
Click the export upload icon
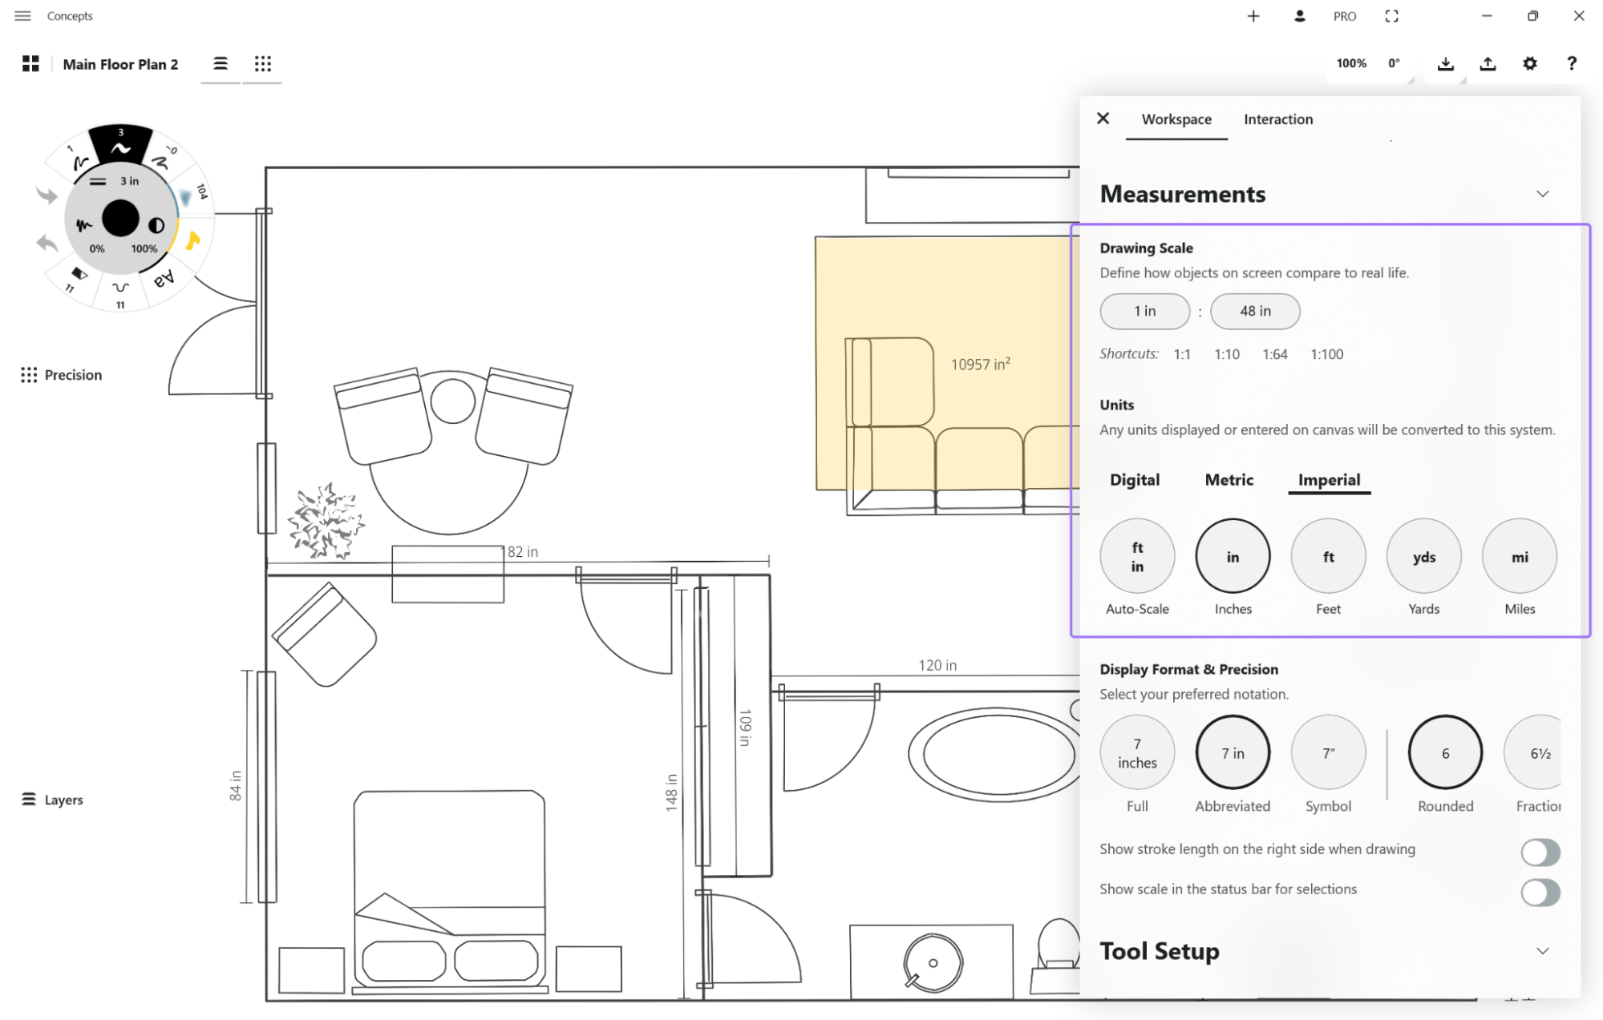(x=1488, y=63)
